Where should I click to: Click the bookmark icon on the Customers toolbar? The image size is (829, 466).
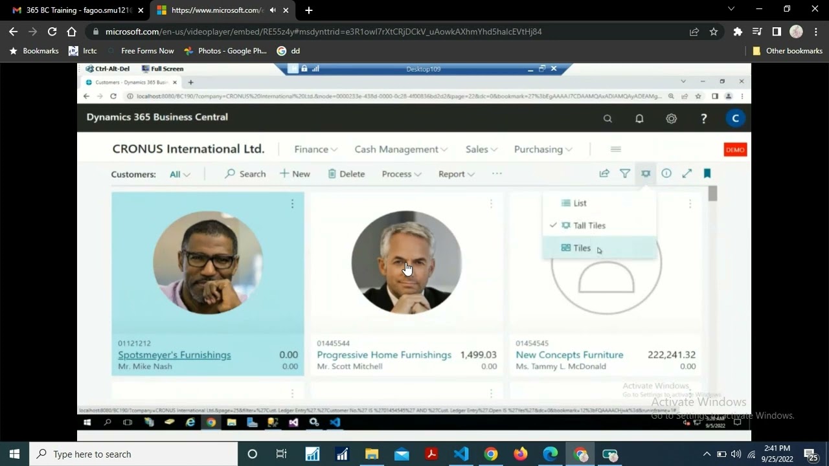(707, 173)
